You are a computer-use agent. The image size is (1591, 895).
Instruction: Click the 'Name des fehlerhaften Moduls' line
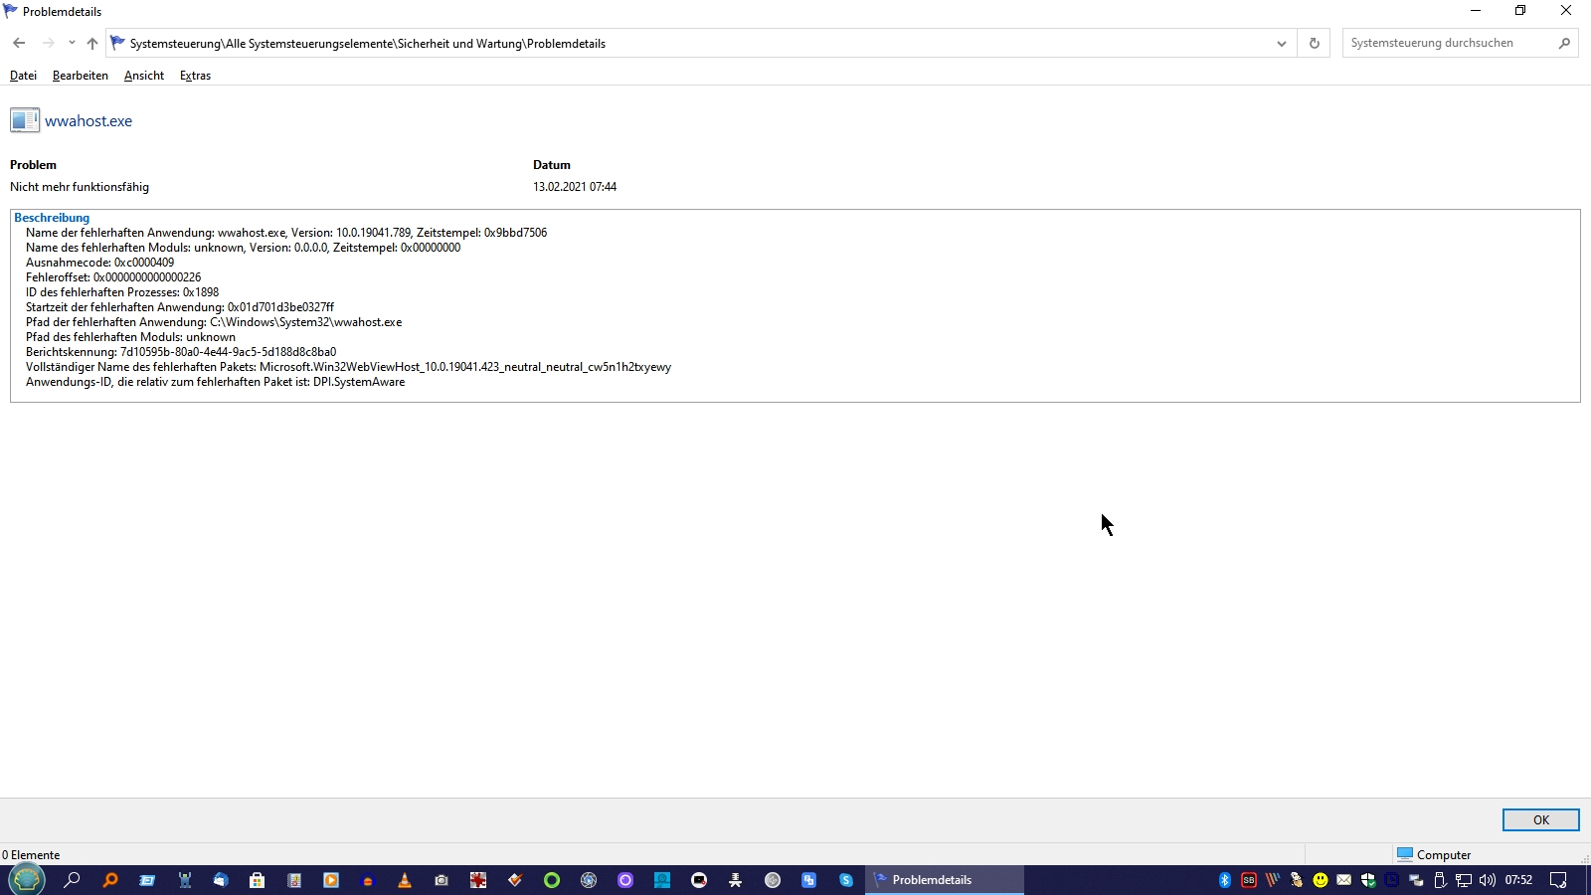(x=243, y=248)
